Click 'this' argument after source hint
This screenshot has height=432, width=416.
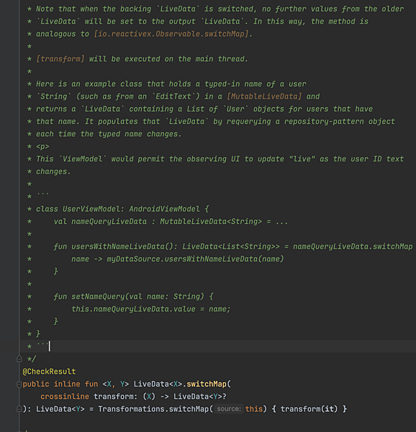(x=254, y=409)
